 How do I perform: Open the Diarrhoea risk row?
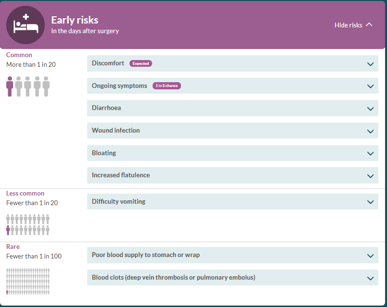coord(232,108)
